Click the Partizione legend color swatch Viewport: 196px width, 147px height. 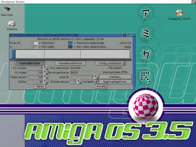[x=36, y=43]
